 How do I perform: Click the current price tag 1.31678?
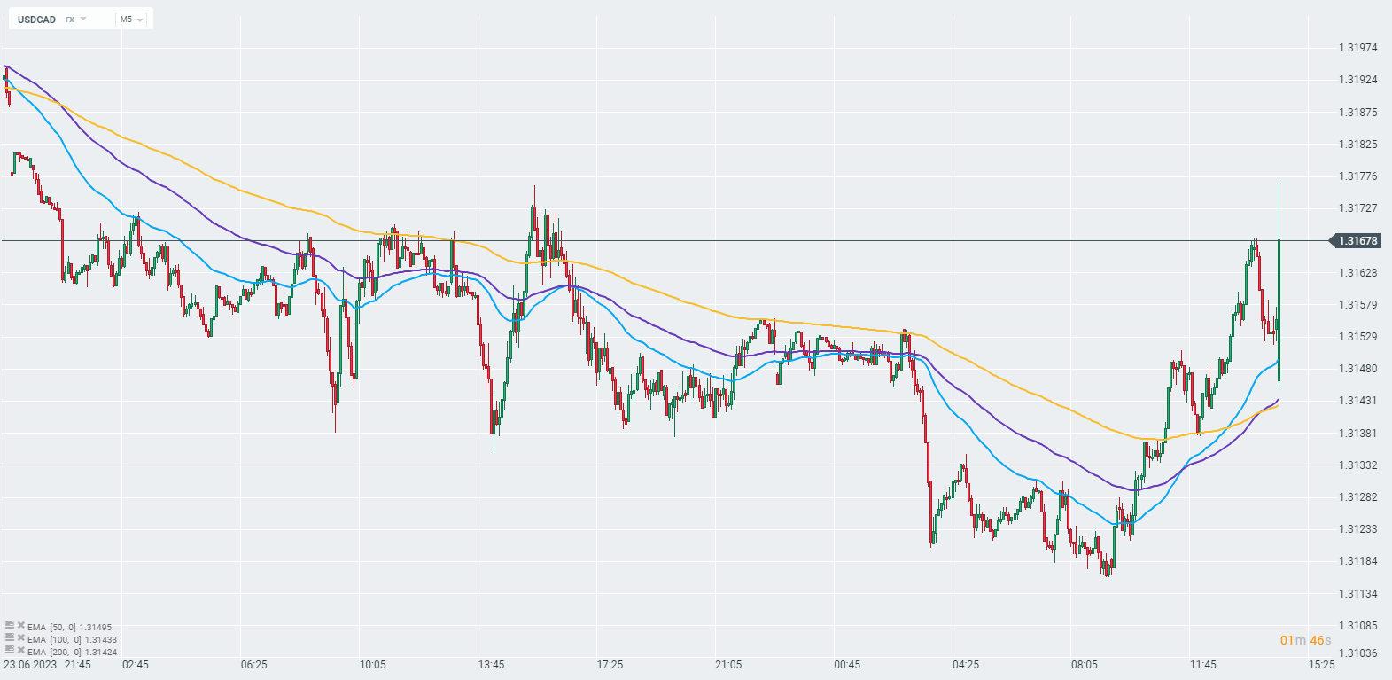[1357, 241]
